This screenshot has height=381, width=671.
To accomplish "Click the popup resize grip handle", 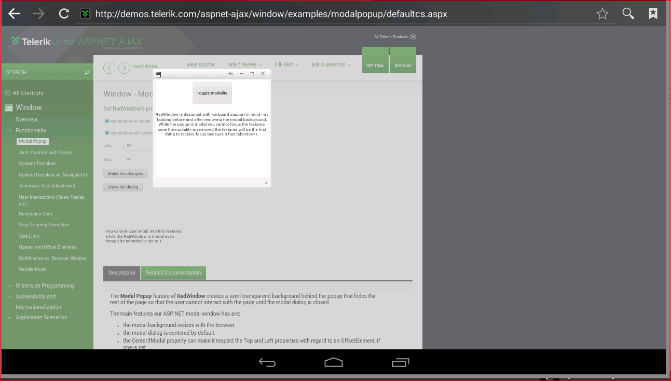I will [266, 182].
